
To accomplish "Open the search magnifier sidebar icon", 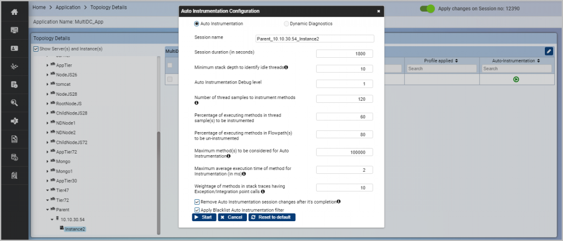I will coord(14,103).
